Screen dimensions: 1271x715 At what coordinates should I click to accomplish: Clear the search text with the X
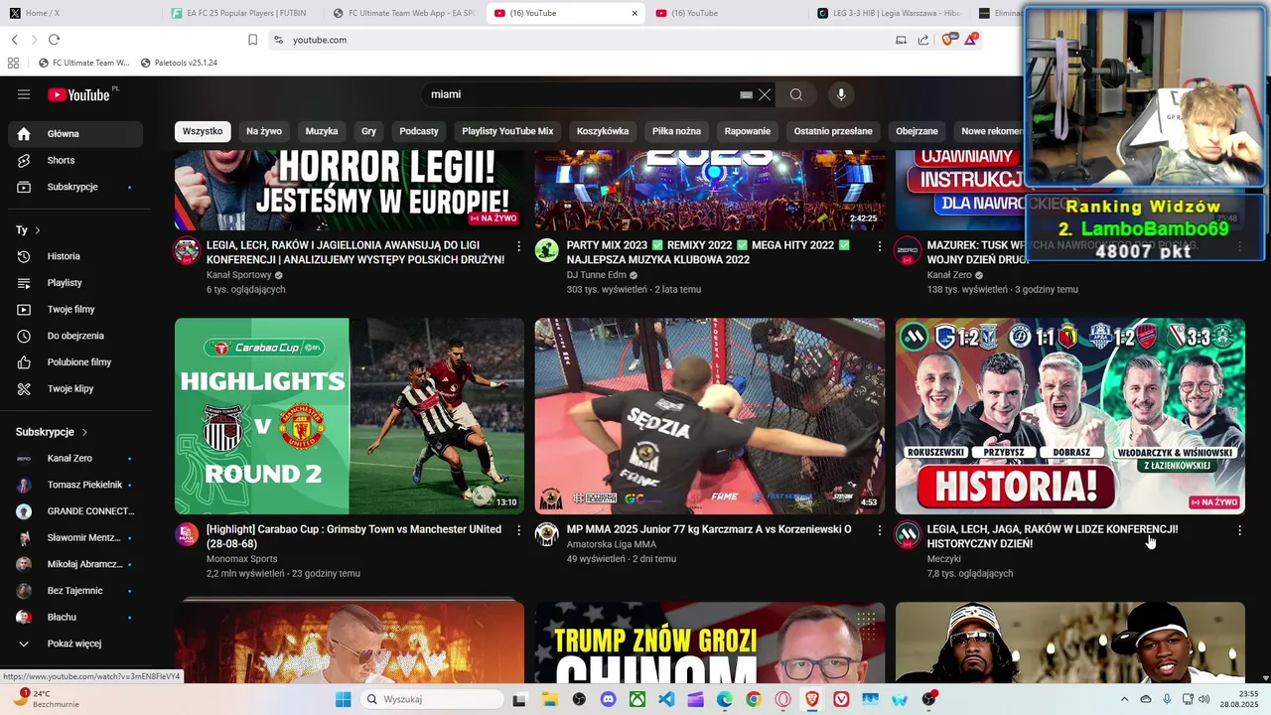[765, 94]
